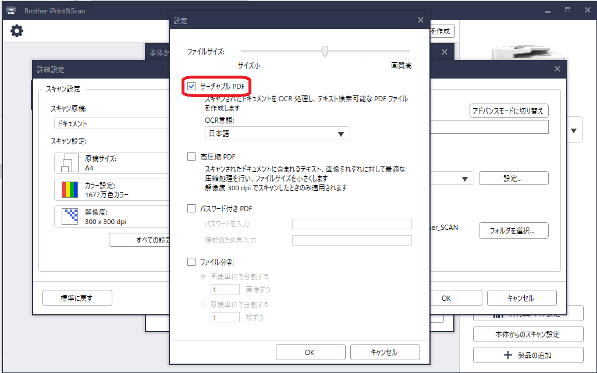Enable the パスワード付き PDF checkbox
This screenshot has height=373, width=597.
[x=191, y=208]
